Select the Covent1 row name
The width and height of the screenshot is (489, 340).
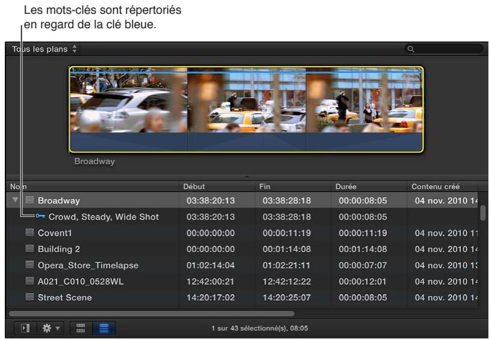[55, 233]
